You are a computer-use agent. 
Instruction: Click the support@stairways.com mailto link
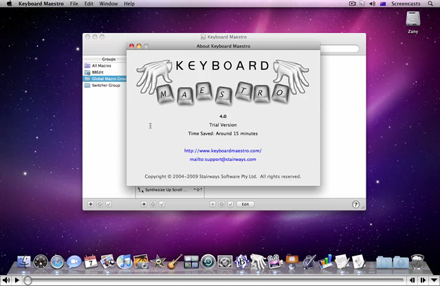tap(223, 159)
